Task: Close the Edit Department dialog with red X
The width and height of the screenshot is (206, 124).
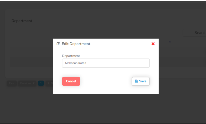Action: point(153,44)
